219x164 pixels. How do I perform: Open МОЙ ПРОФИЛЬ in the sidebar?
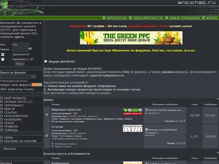(x=15, y=98)
